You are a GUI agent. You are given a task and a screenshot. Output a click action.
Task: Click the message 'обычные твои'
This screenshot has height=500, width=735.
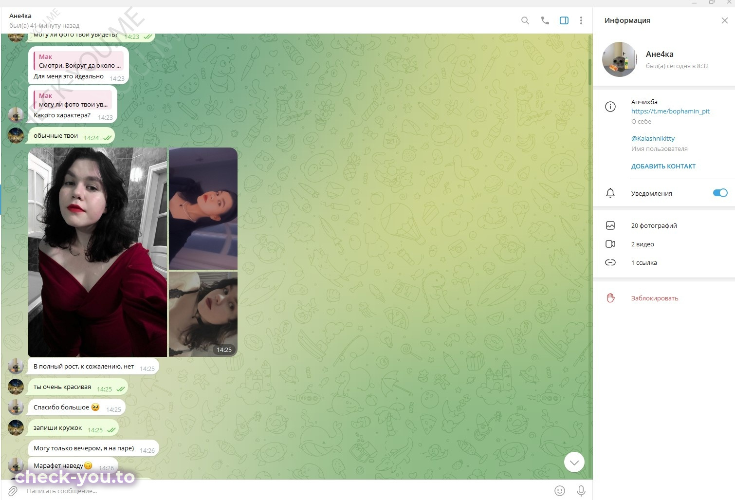(x=72, y=136)
